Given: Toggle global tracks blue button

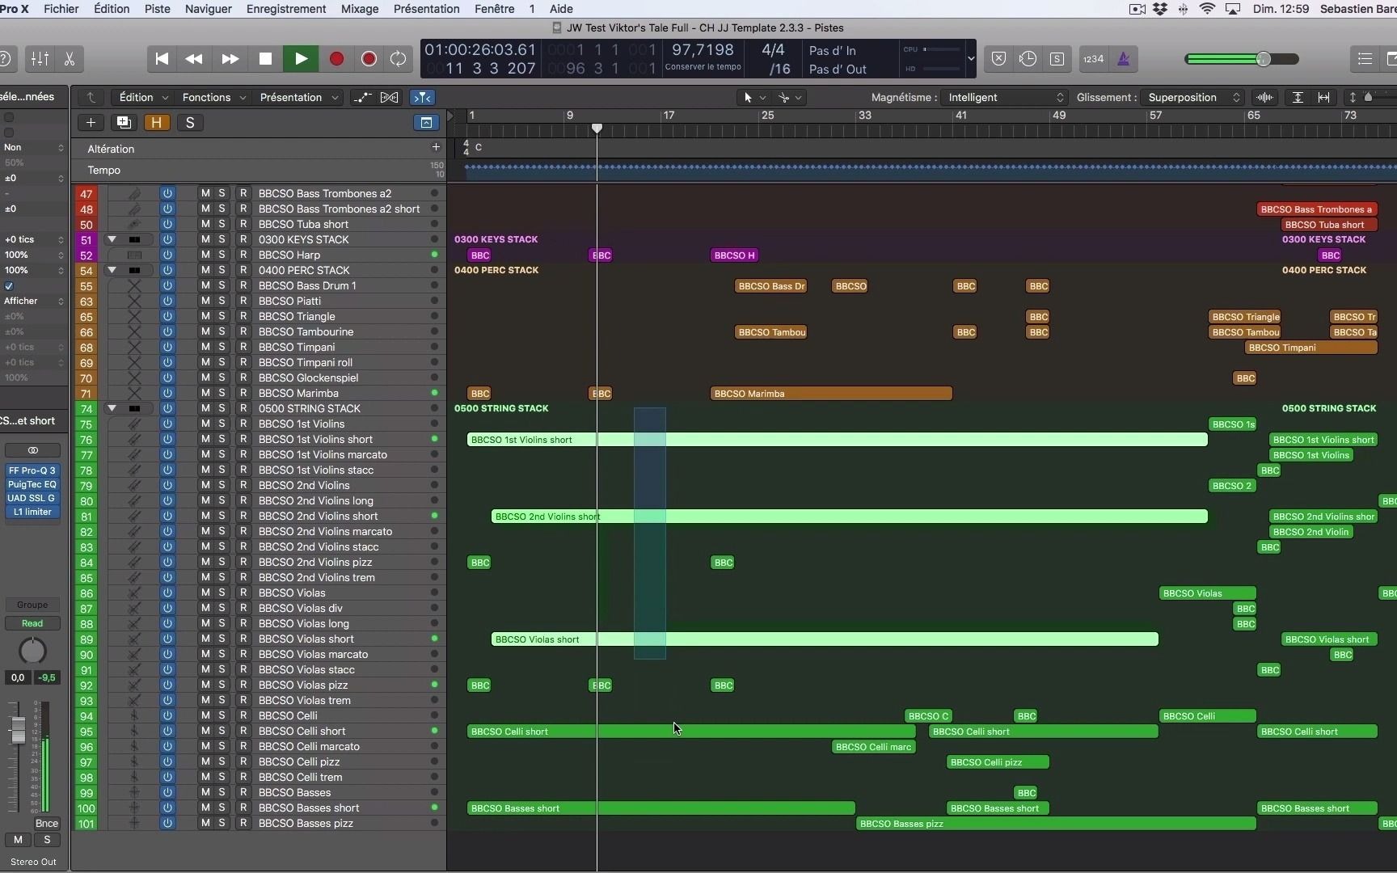Looking at the screenshot, I should tap(426, 123).
